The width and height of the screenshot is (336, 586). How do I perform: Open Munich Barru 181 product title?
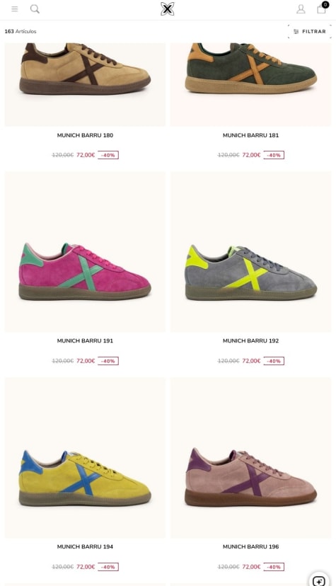click(251, 135)
